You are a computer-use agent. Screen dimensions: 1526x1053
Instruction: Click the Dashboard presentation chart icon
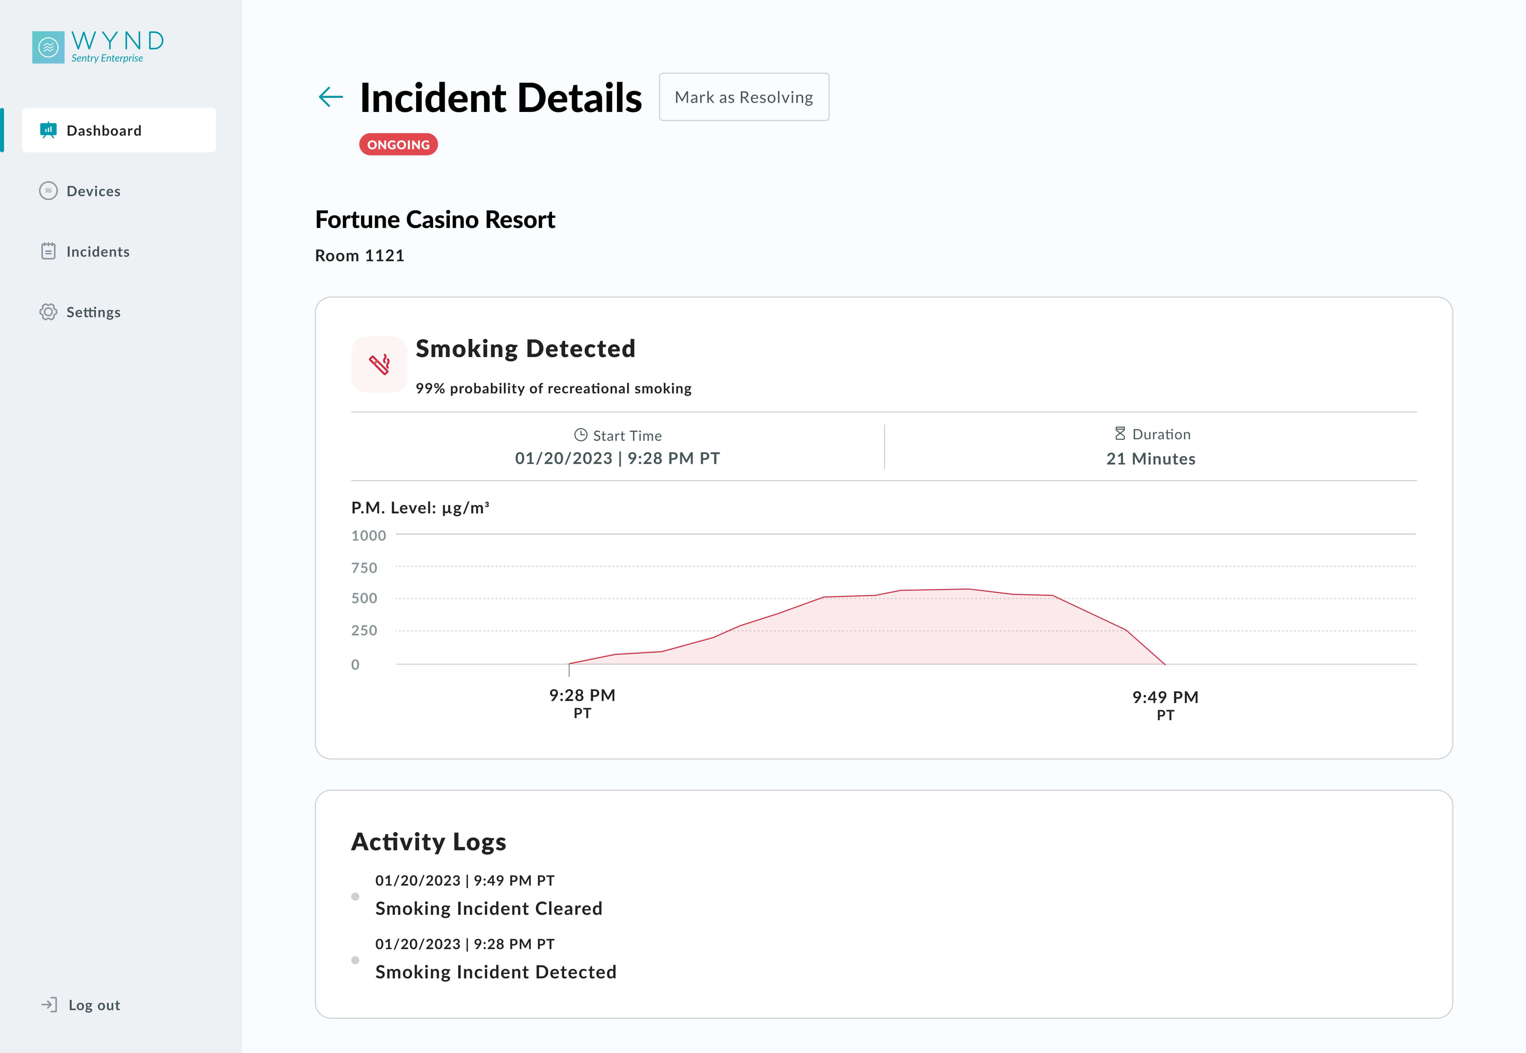48,130
